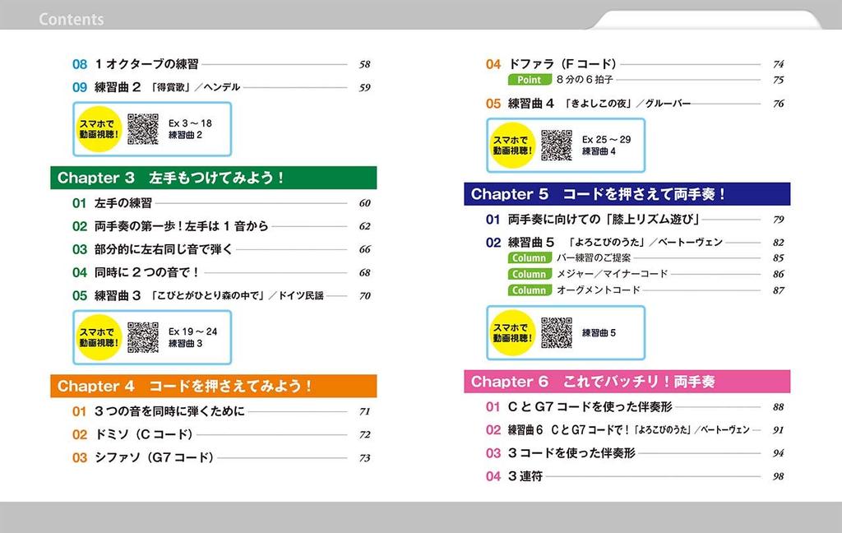Select the Contents tab at the top
Viewport: 842px width, 533px height.
70,18
